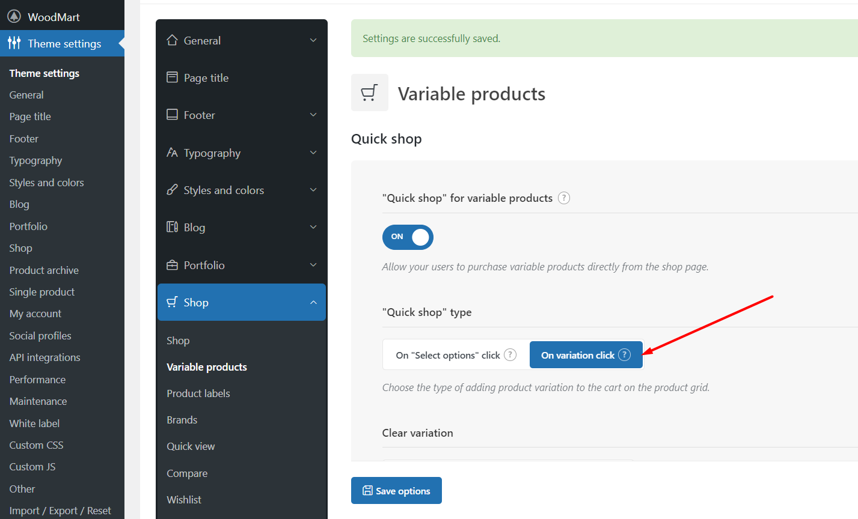The image size is (858, 519).
Task: Open Footer in WordPress sidebar
Action: tap(24, 139)
